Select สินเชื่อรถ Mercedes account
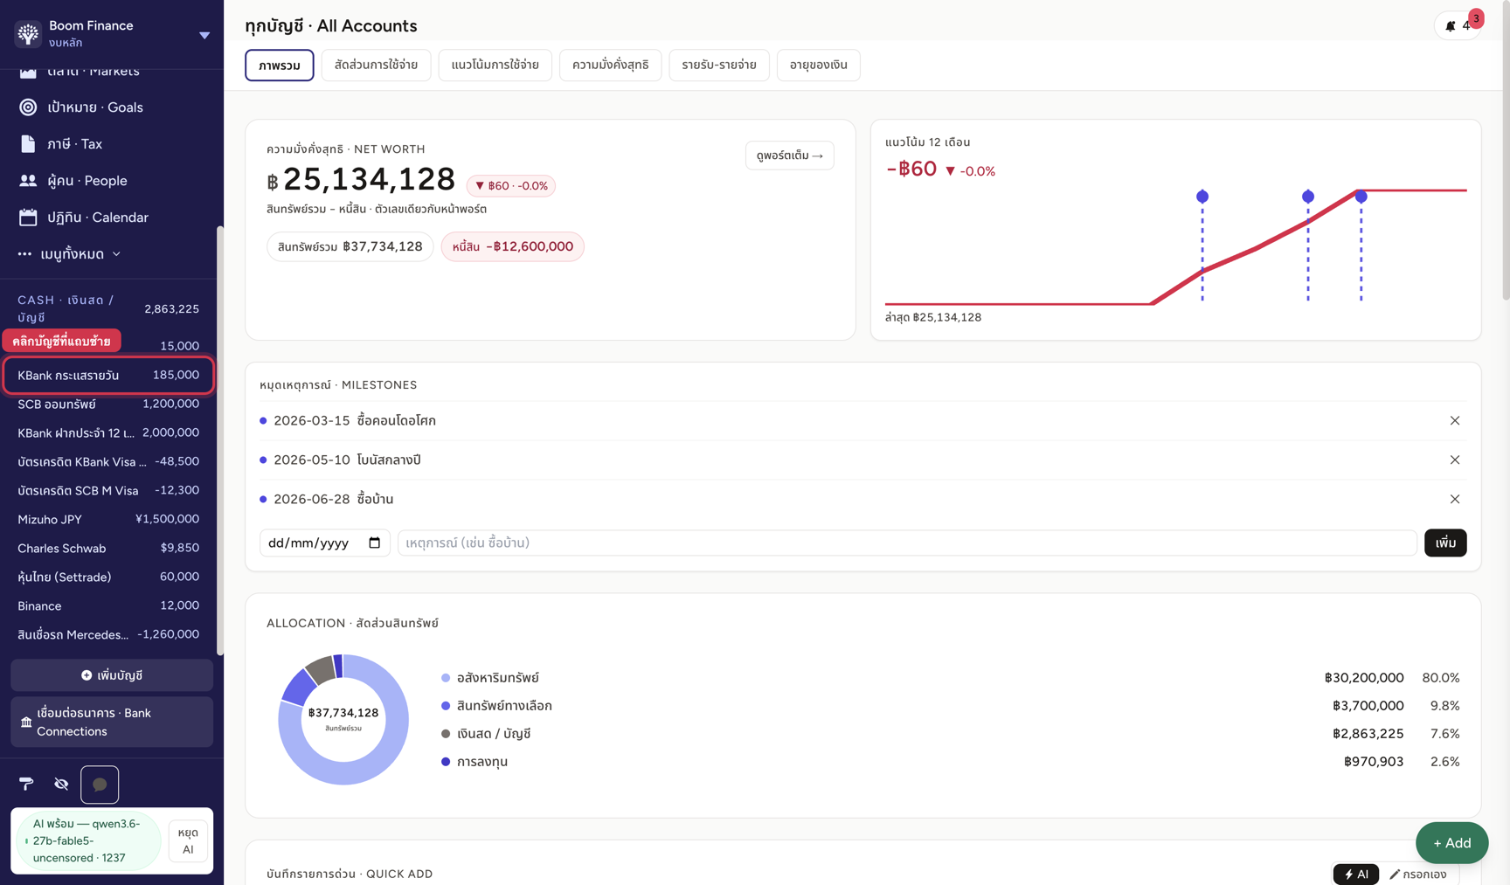The width and height of the screenshot is (1510, 885). tap(108, 634)
